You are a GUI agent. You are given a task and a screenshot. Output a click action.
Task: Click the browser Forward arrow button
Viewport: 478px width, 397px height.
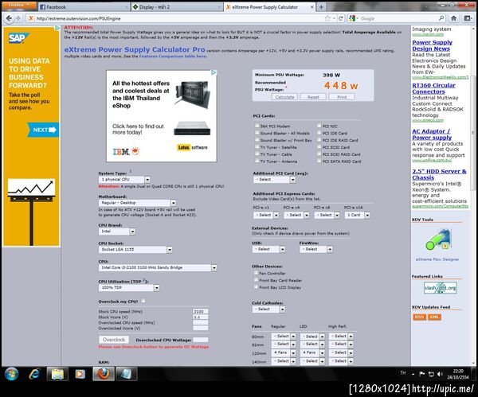pos(18,18)
